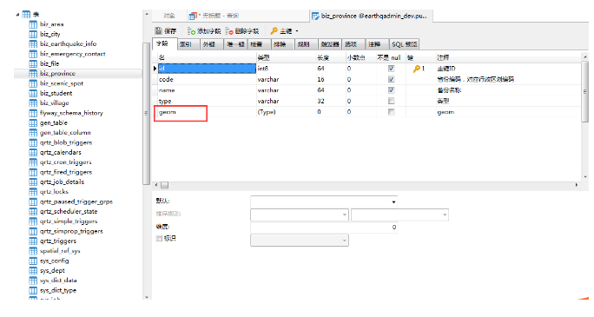Open the 主键 button dropdown arrow

[297, 31]
